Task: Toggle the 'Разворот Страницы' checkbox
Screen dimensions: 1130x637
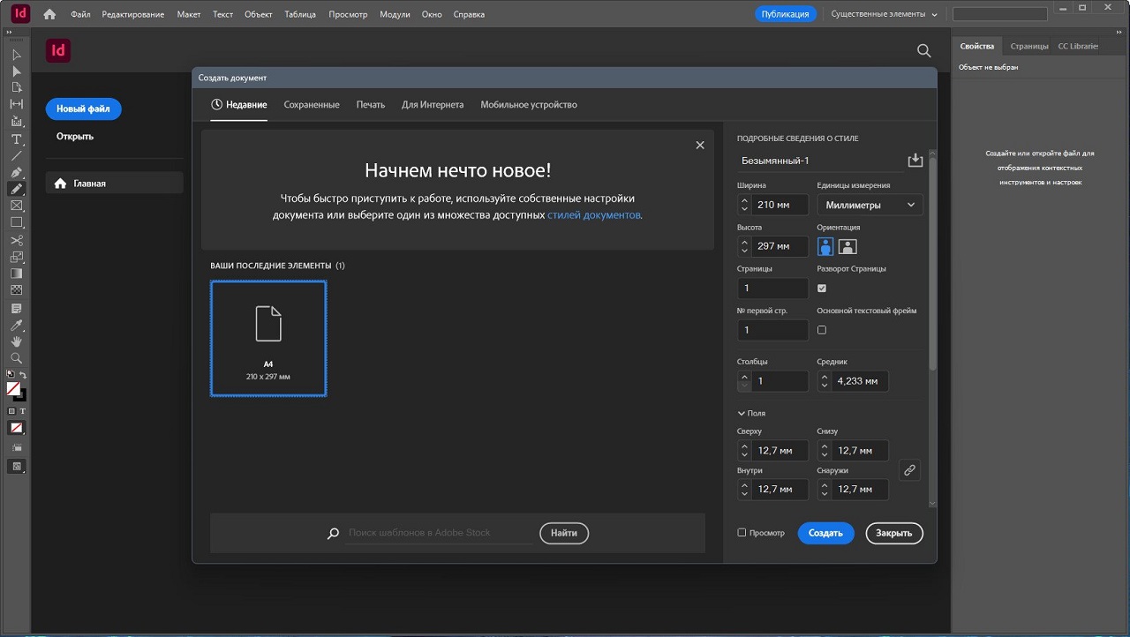Action: [x=822, y=288]
